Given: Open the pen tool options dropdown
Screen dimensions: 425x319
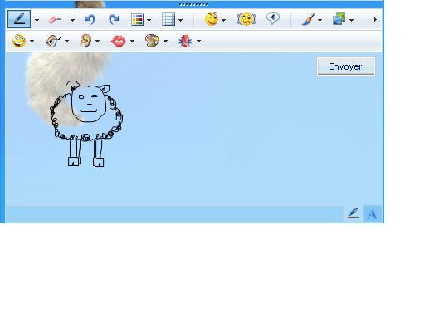Looking at the screenshot, I should tap(37, 20).
